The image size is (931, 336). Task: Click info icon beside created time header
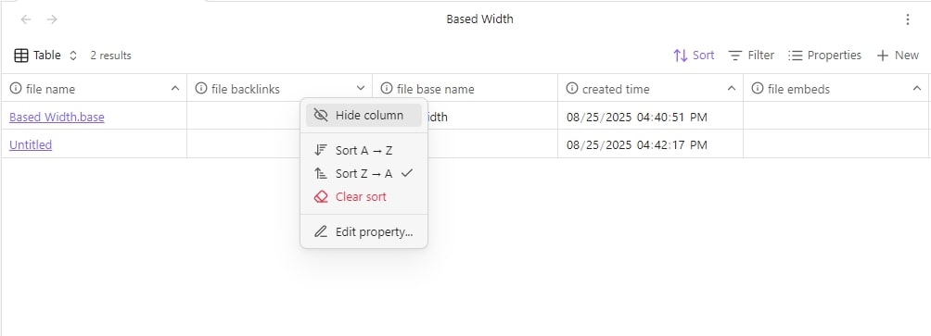[x=572, y=88]
